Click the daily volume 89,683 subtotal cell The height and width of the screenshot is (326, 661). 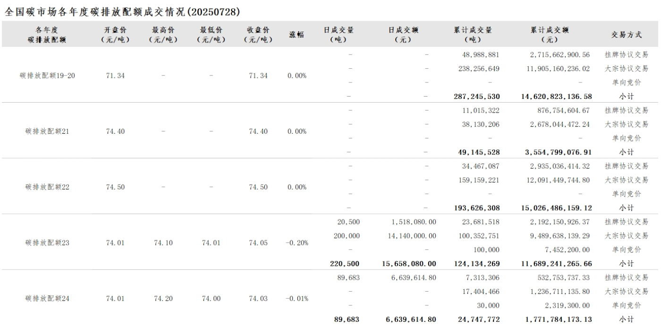(x=347, y=319)
